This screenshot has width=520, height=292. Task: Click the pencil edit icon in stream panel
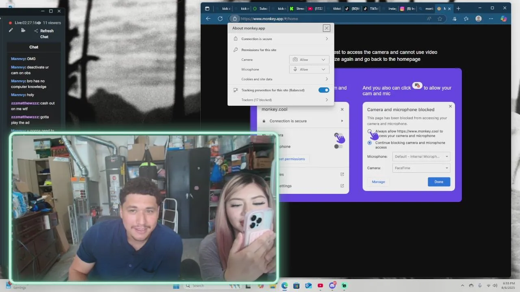click(11, 30)
